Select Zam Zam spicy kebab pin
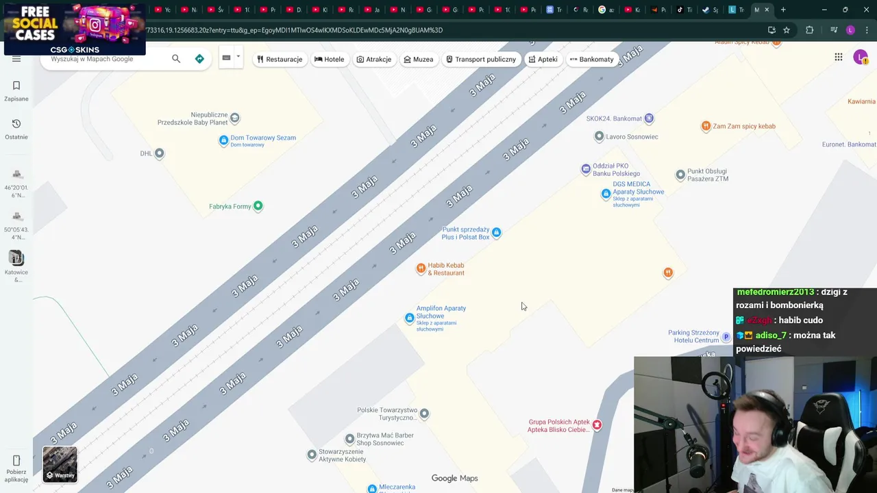 pos(706,126)
